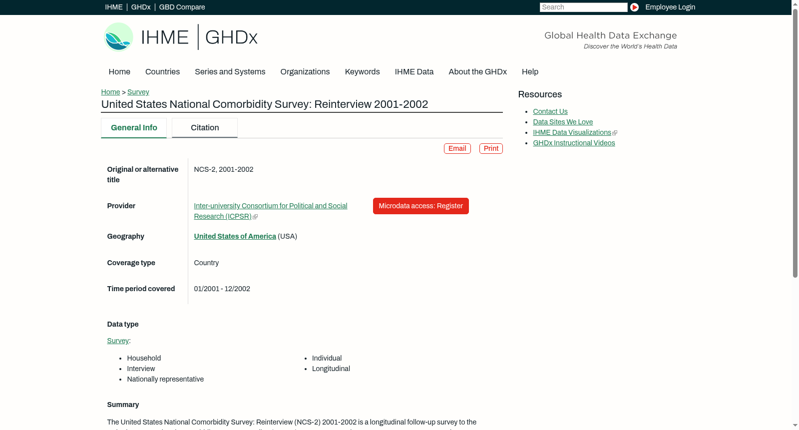Open the Help menu item
The height and width of the screenshot is (430, 799).
[x=530, y=72]
